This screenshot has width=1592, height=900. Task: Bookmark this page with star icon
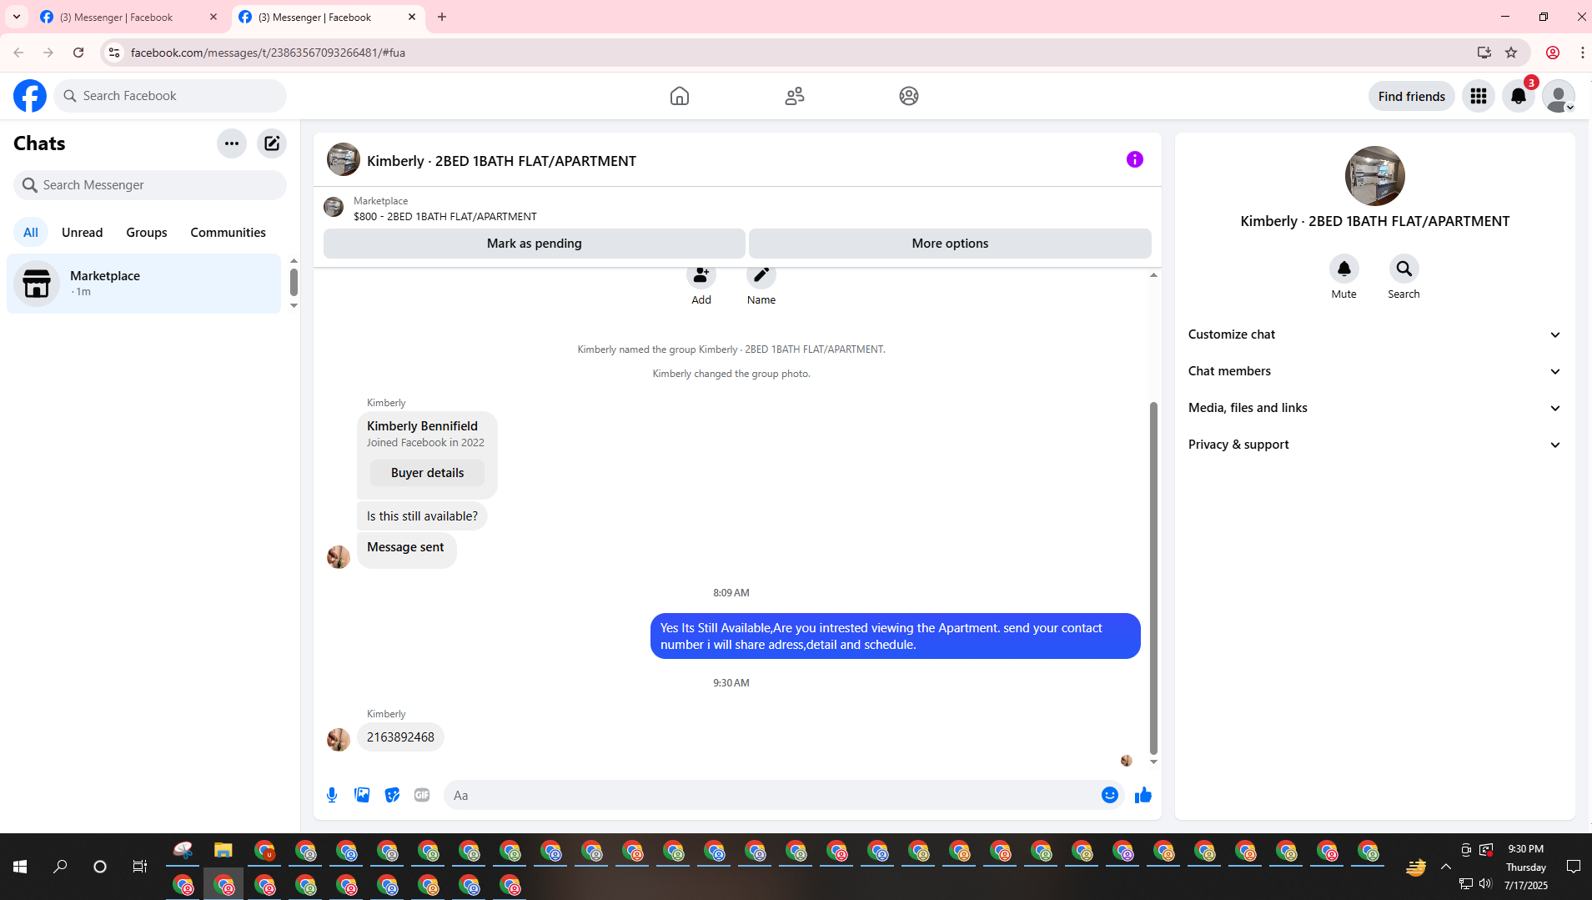1511,53
